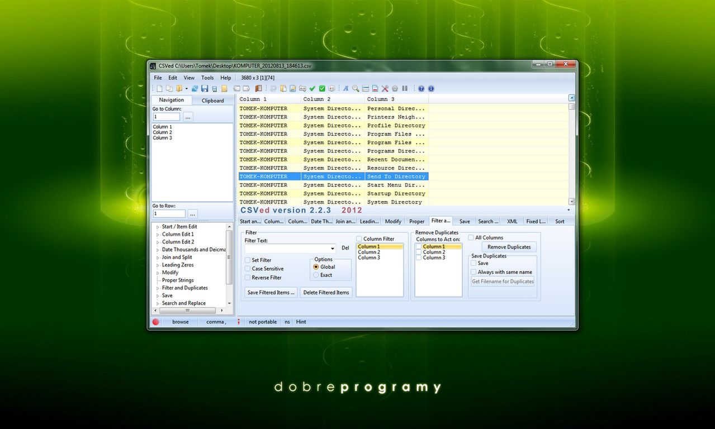Tick the Case Sensitive checkbox
The image size is (715, 429).
248,269
